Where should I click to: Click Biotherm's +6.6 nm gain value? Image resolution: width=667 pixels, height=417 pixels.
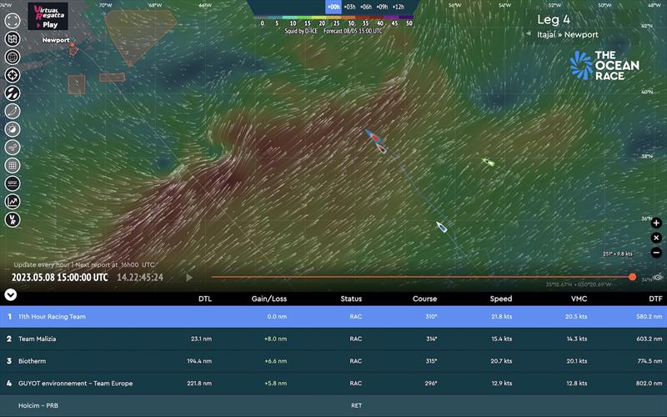(276, 361)
